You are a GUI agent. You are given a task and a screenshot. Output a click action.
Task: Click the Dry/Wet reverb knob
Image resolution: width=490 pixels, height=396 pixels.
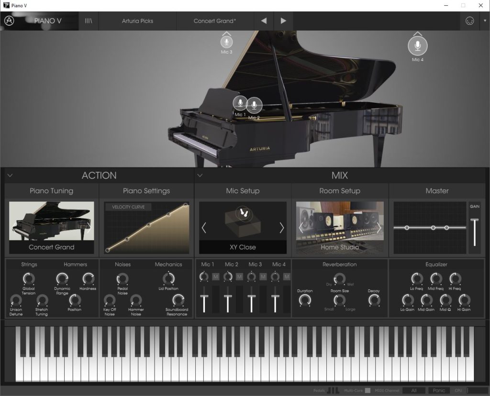(339, 278)
